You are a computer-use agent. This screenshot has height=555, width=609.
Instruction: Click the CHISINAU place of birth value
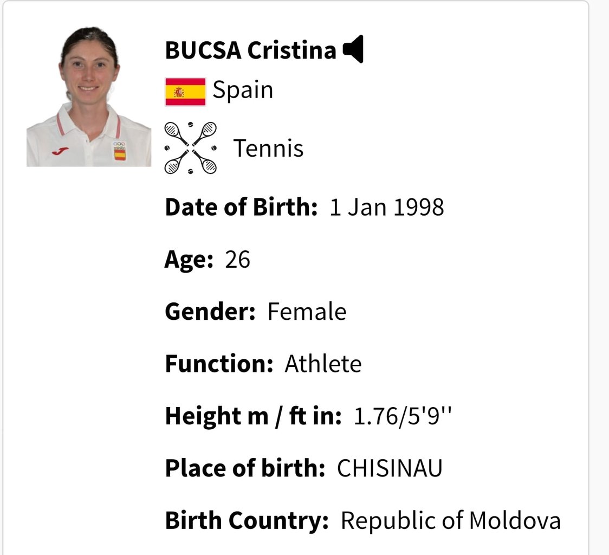coord(390,468)
